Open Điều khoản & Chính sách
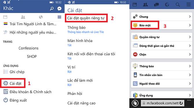 30,92
